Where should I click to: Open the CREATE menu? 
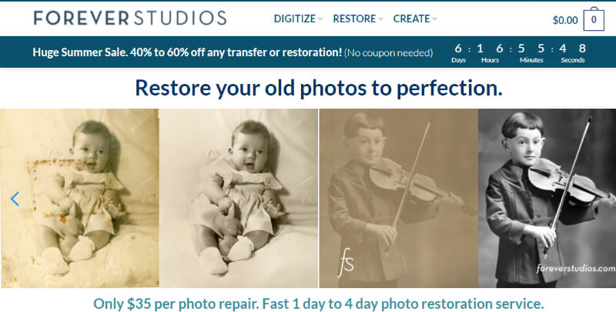point(411,18)
